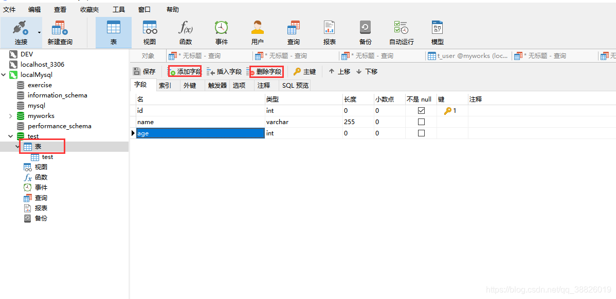Click the 新建查询 new query icon
616x299 pixels.
click(60, 32)
